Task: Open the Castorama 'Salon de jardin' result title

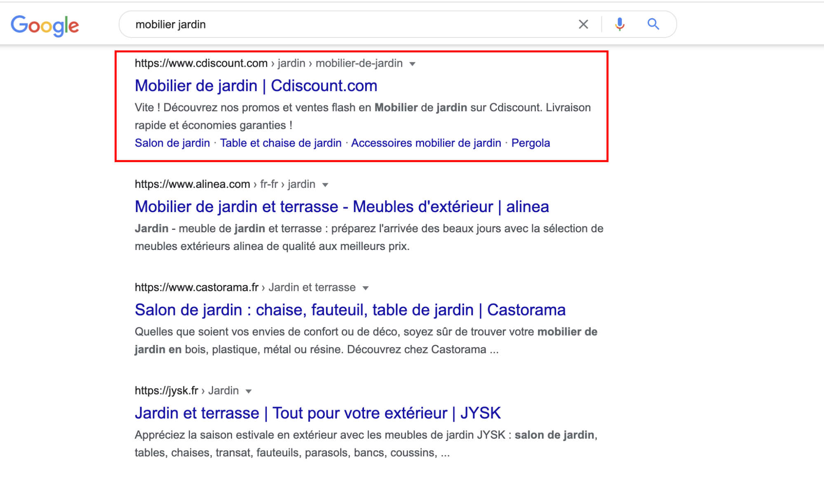Action: click(x=350, y=310)
